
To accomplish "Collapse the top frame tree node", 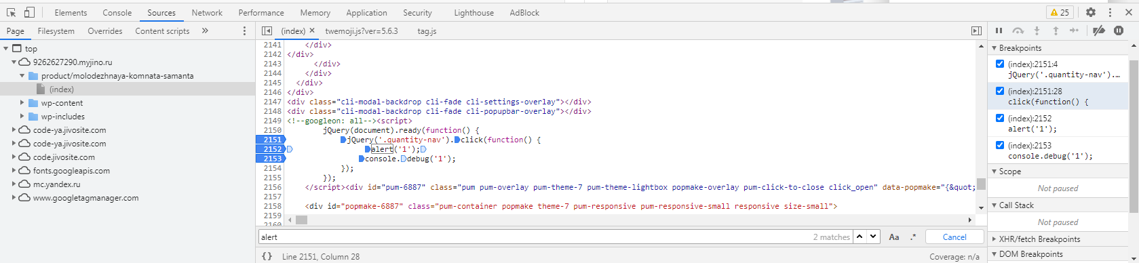I will click(x=6, y=48).
